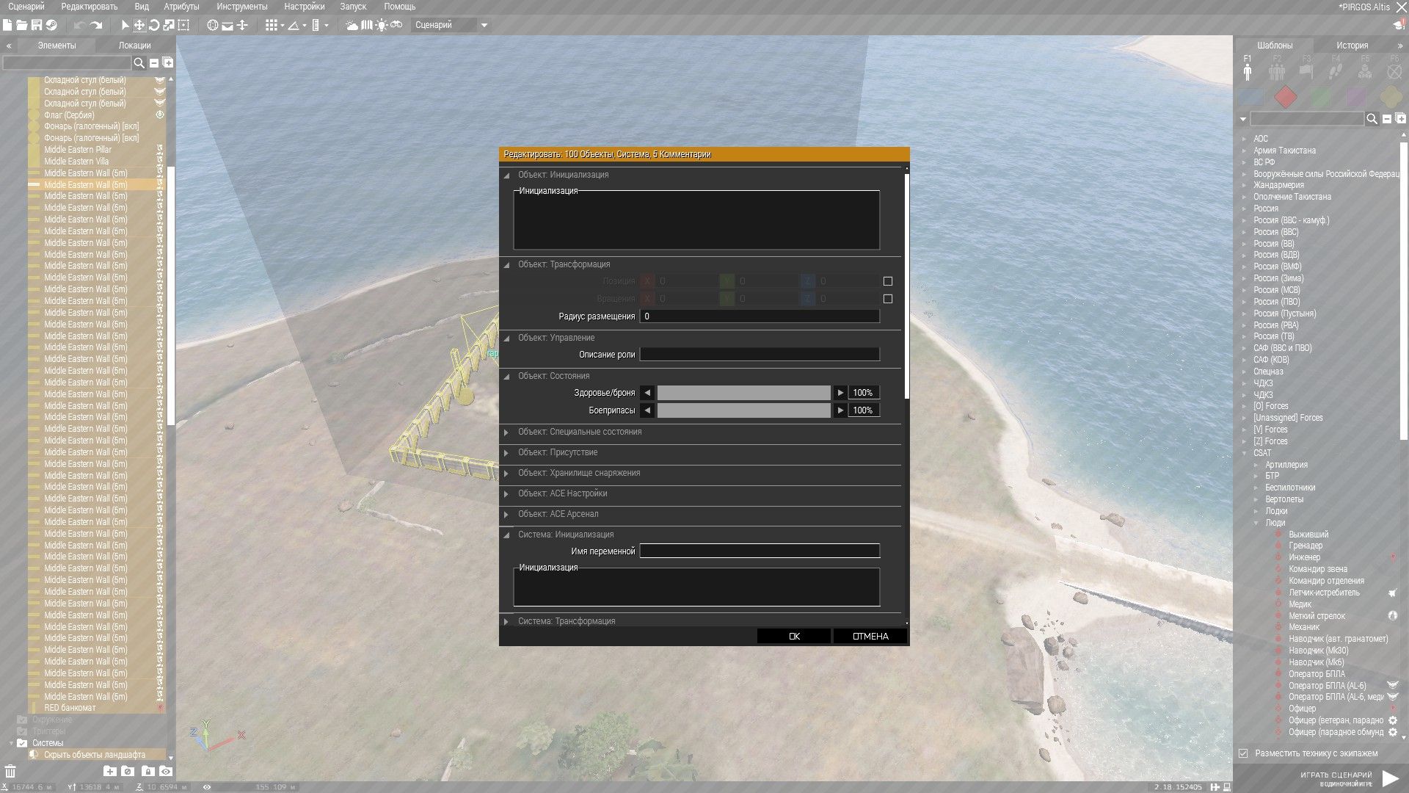Switch to the История tab
Viewport: 1409px width, 793px height.
click(x=1352, y=46)
